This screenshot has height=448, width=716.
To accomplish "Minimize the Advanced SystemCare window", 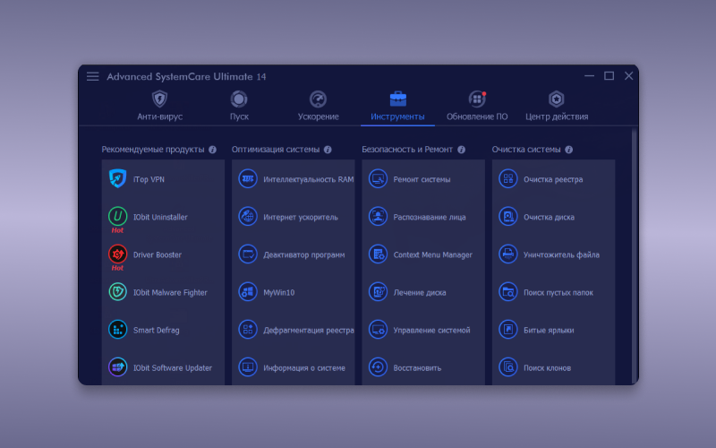I will 589,76.
